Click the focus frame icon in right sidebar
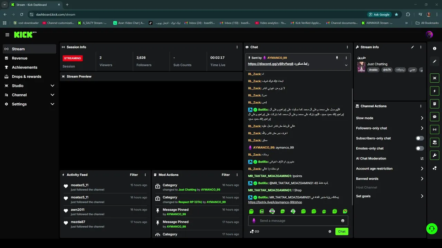Screen dimensions: 442x248 click(x=434, y=78)
